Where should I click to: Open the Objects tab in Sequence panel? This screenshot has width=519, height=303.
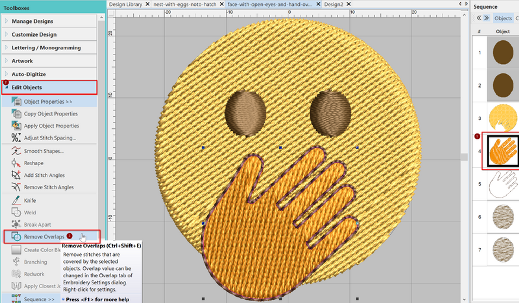[503, 18]
